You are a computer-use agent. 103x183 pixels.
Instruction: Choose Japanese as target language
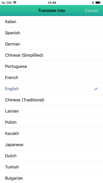pyautogui.click(x=51, y=145)
